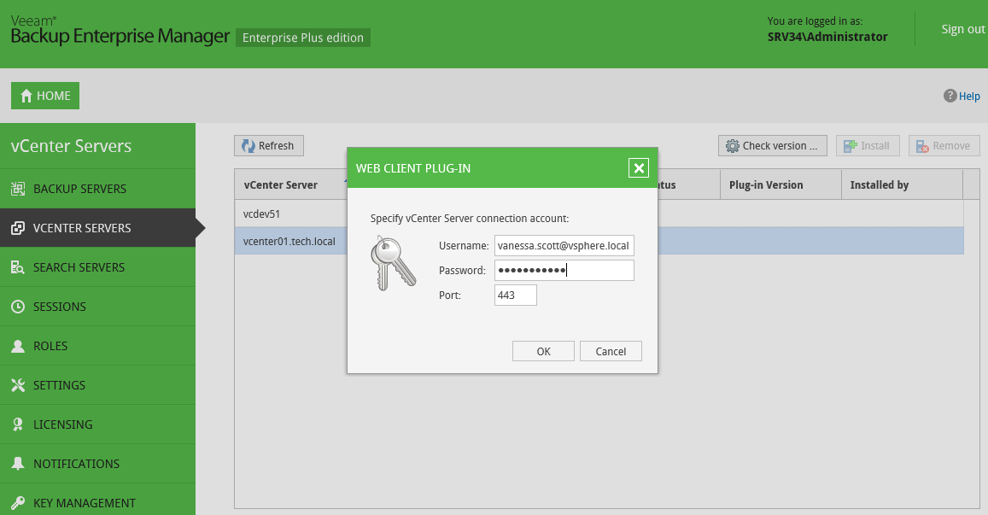This screenshot has height=515, width=988.
Task: Focus the Port input field
Action: [516, 295]
